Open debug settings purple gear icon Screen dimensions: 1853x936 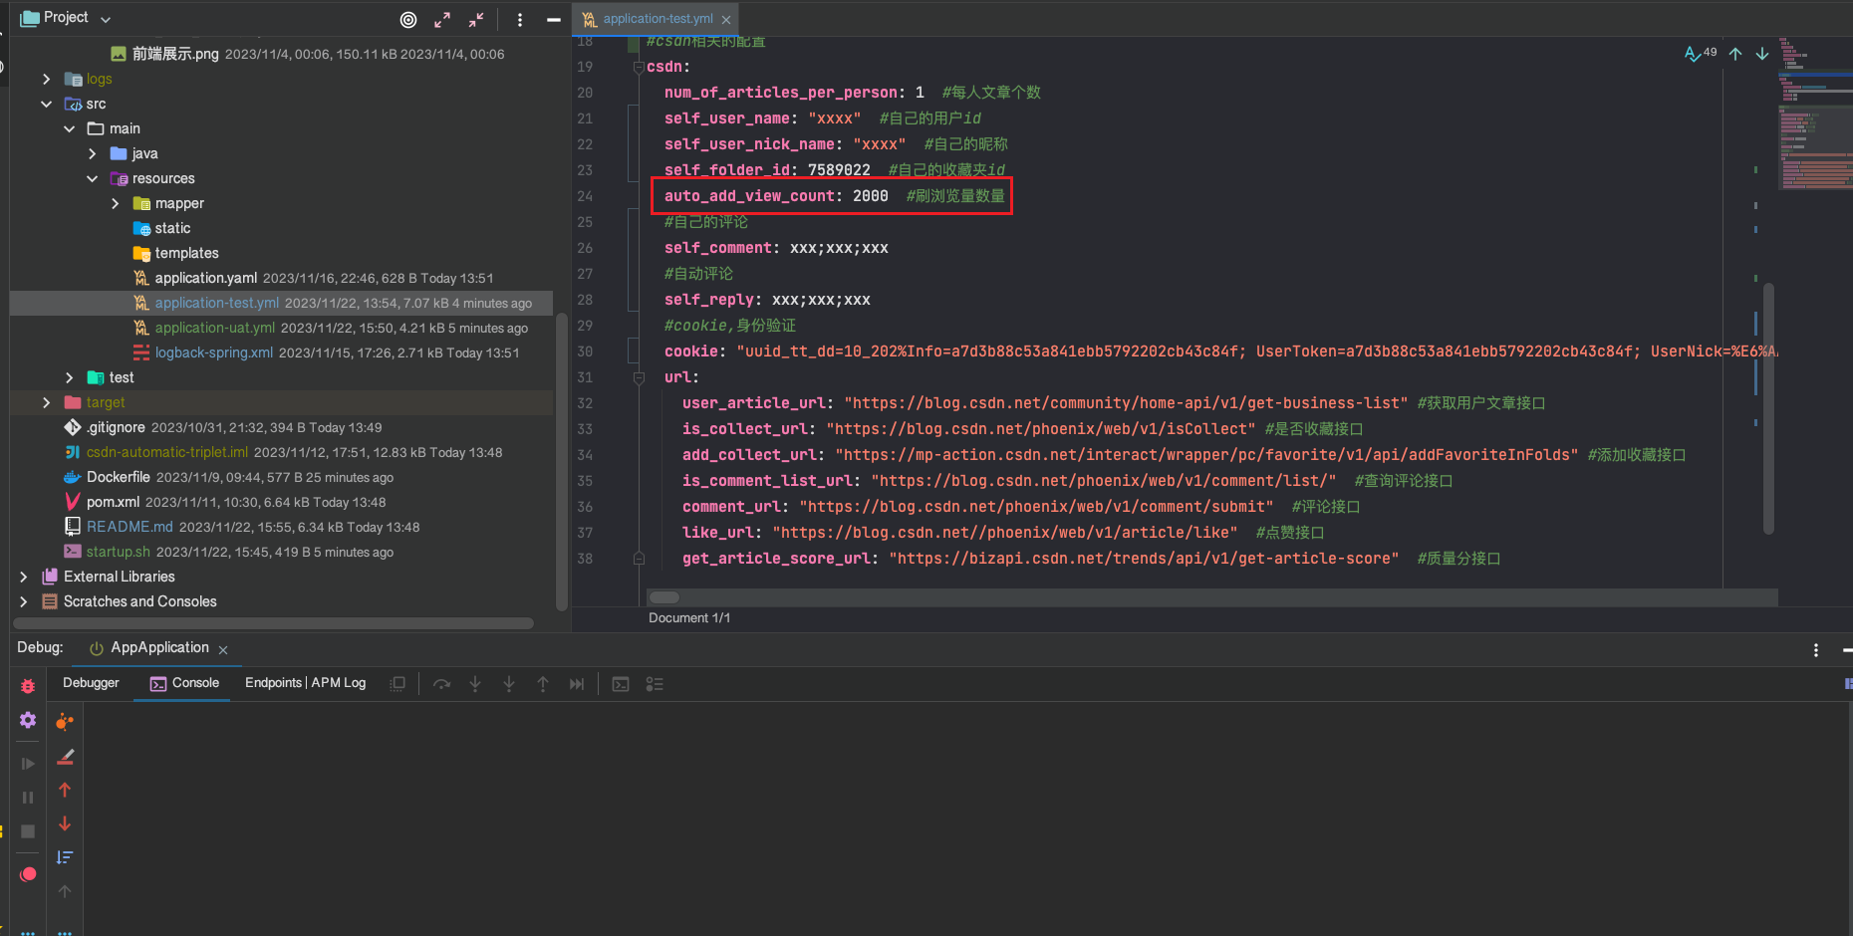(x=28, y=720)
